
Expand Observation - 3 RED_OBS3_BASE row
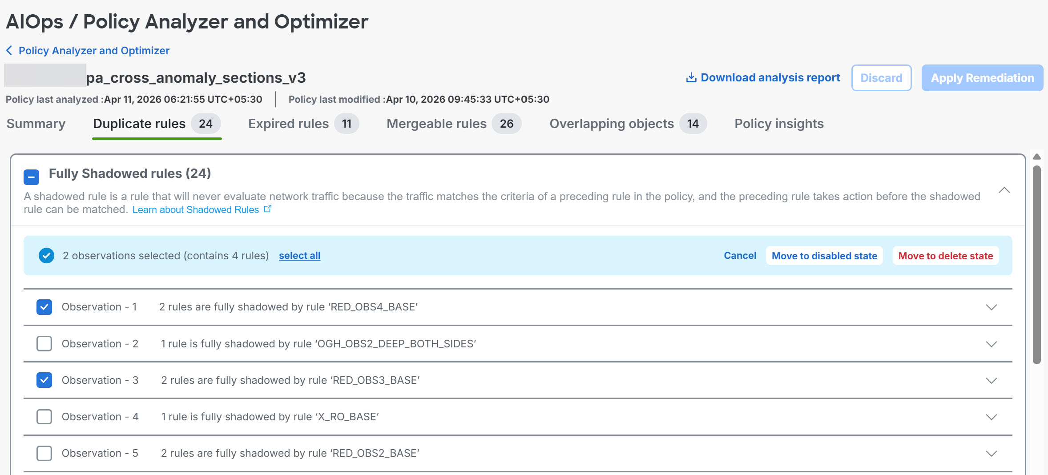991,381
